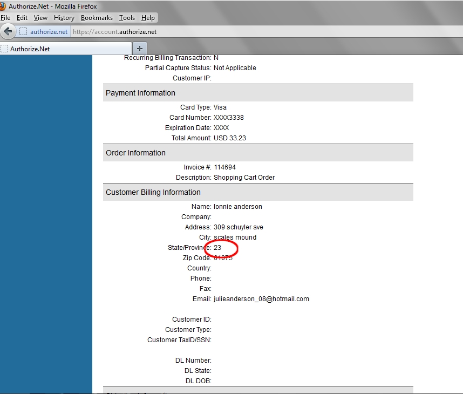The height and width of the screenshot is (394, 463).
Task: Open the History menu
Action: [64, 18]
